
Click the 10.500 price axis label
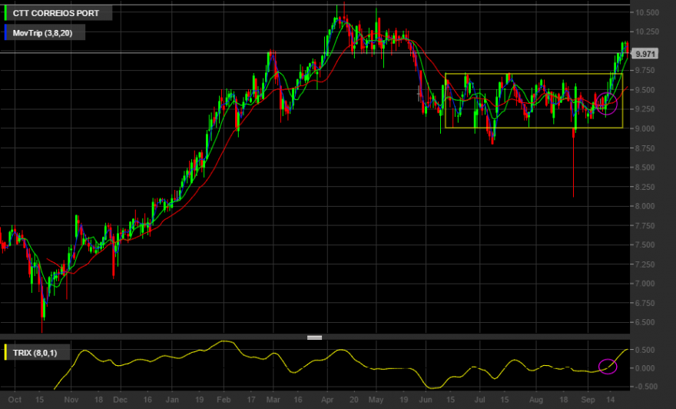pyautogui.click(x=647, y=12)
